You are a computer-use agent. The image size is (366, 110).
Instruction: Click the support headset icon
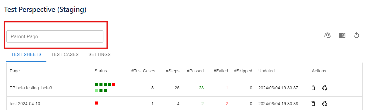(x=327, y=36)
